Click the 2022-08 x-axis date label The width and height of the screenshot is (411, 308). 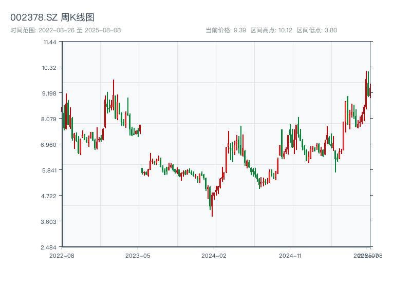point(62,255)
